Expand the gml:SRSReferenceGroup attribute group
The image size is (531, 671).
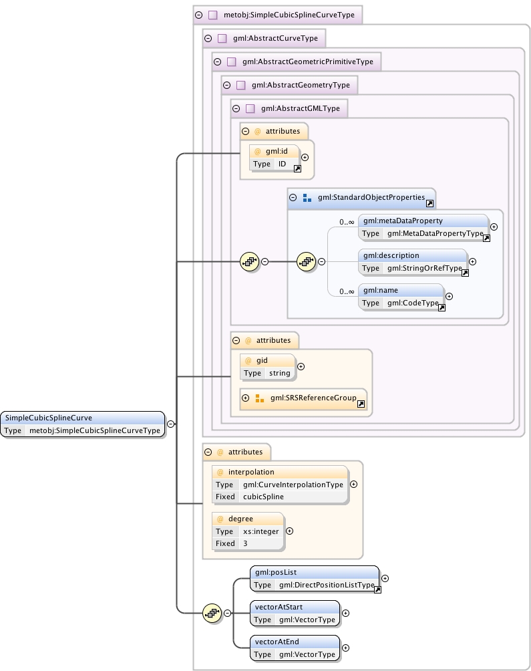coord(245,398)
